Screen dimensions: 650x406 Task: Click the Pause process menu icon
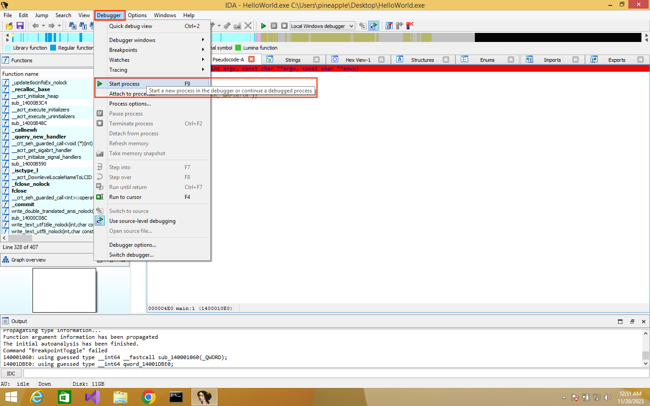pyautogui.click(x=100, y=113)
